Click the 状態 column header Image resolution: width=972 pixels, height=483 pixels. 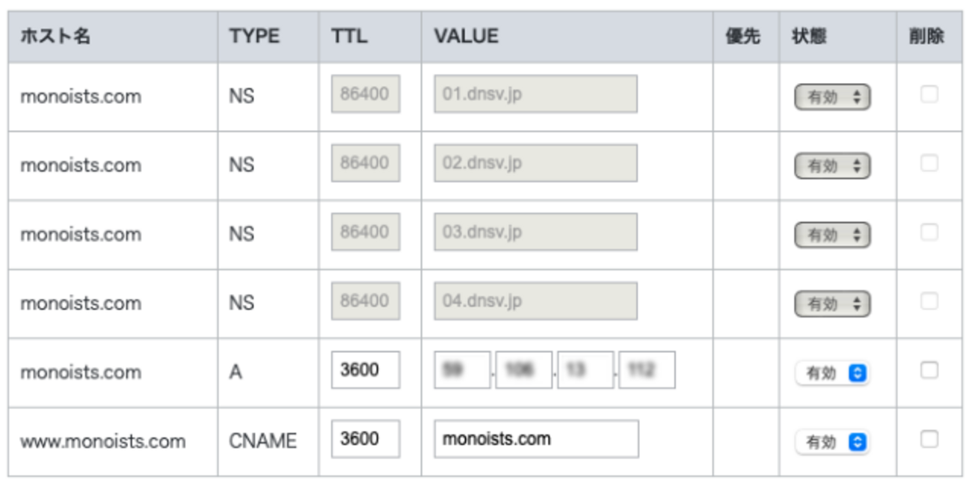click(808, 37)
